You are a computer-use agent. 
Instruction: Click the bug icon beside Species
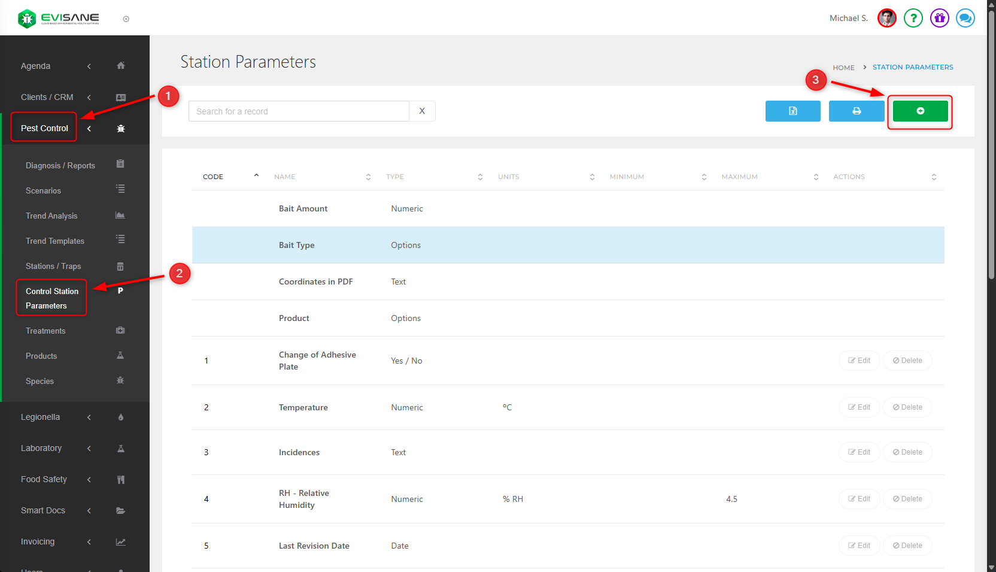point(120,380)
